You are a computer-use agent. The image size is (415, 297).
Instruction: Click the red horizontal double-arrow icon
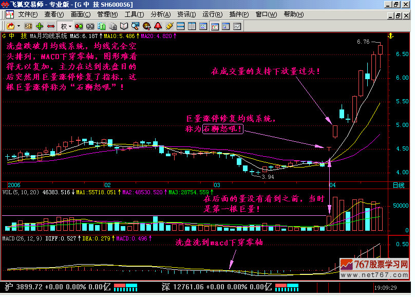click(x=51, y=26)
